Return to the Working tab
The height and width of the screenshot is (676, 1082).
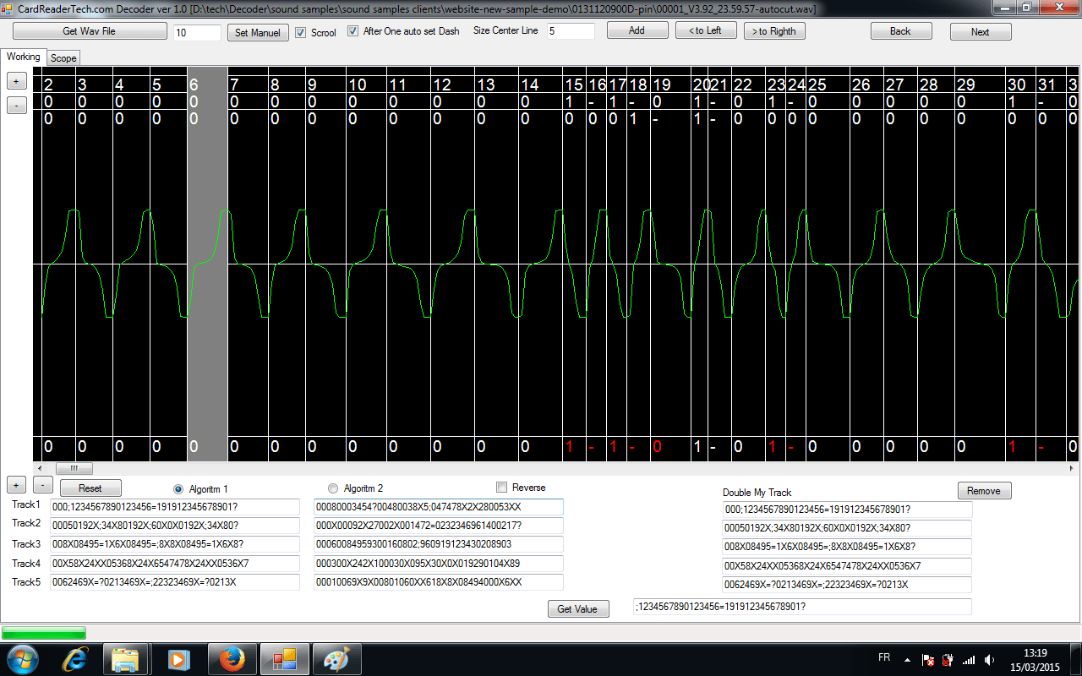[x=23, y=57]
